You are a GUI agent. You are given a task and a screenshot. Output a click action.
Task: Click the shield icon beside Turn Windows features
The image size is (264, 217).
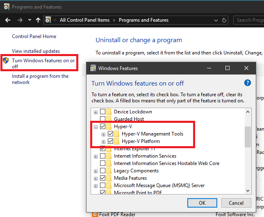pos(6,61)
